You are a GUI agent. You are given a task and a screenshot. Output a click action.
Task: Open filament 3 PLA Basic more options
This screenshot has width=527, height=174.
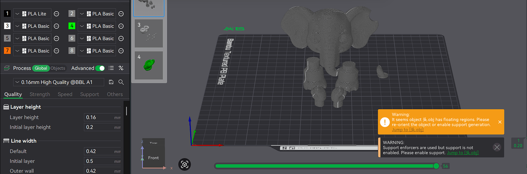(x=57, y=26)
